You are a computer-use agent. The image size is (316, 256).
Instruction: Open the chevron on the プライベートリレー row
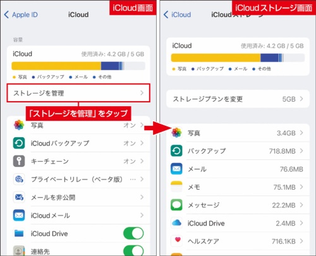tap(142, 180)
